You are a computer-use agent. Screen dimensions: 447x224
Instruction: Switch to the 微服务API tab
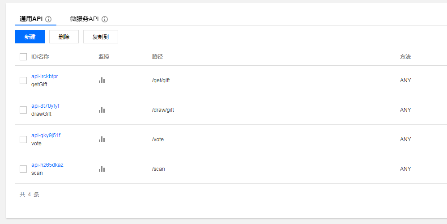point(84,19)
